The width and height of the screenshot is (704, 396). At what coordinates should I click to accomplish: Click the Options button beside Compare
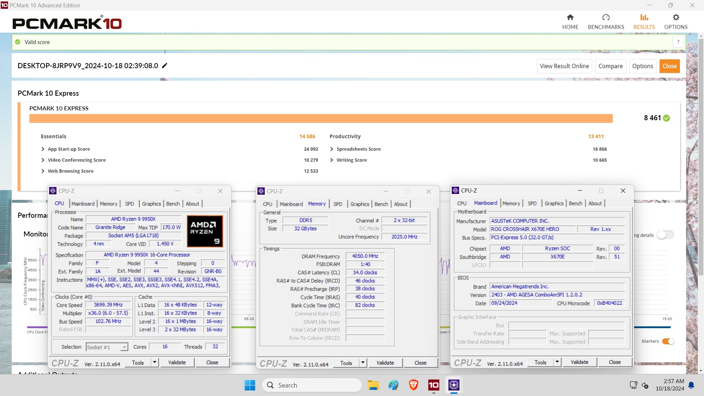tap(642, 66)
